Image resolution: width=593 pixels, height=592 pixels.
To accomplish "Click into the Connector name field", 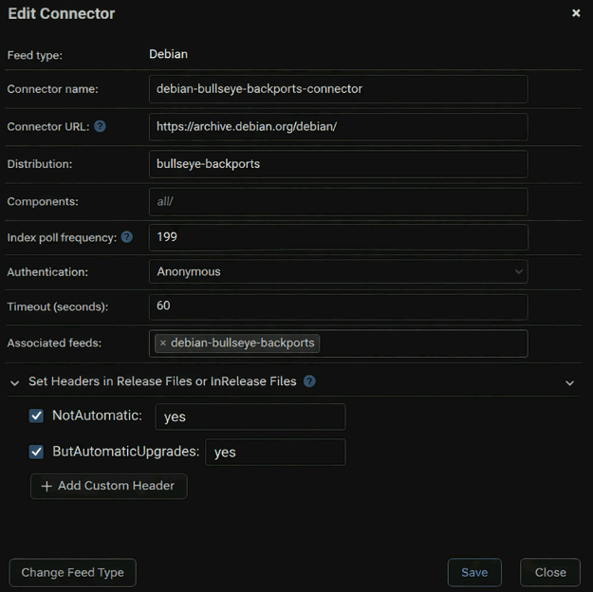I will tap(338, 89).
